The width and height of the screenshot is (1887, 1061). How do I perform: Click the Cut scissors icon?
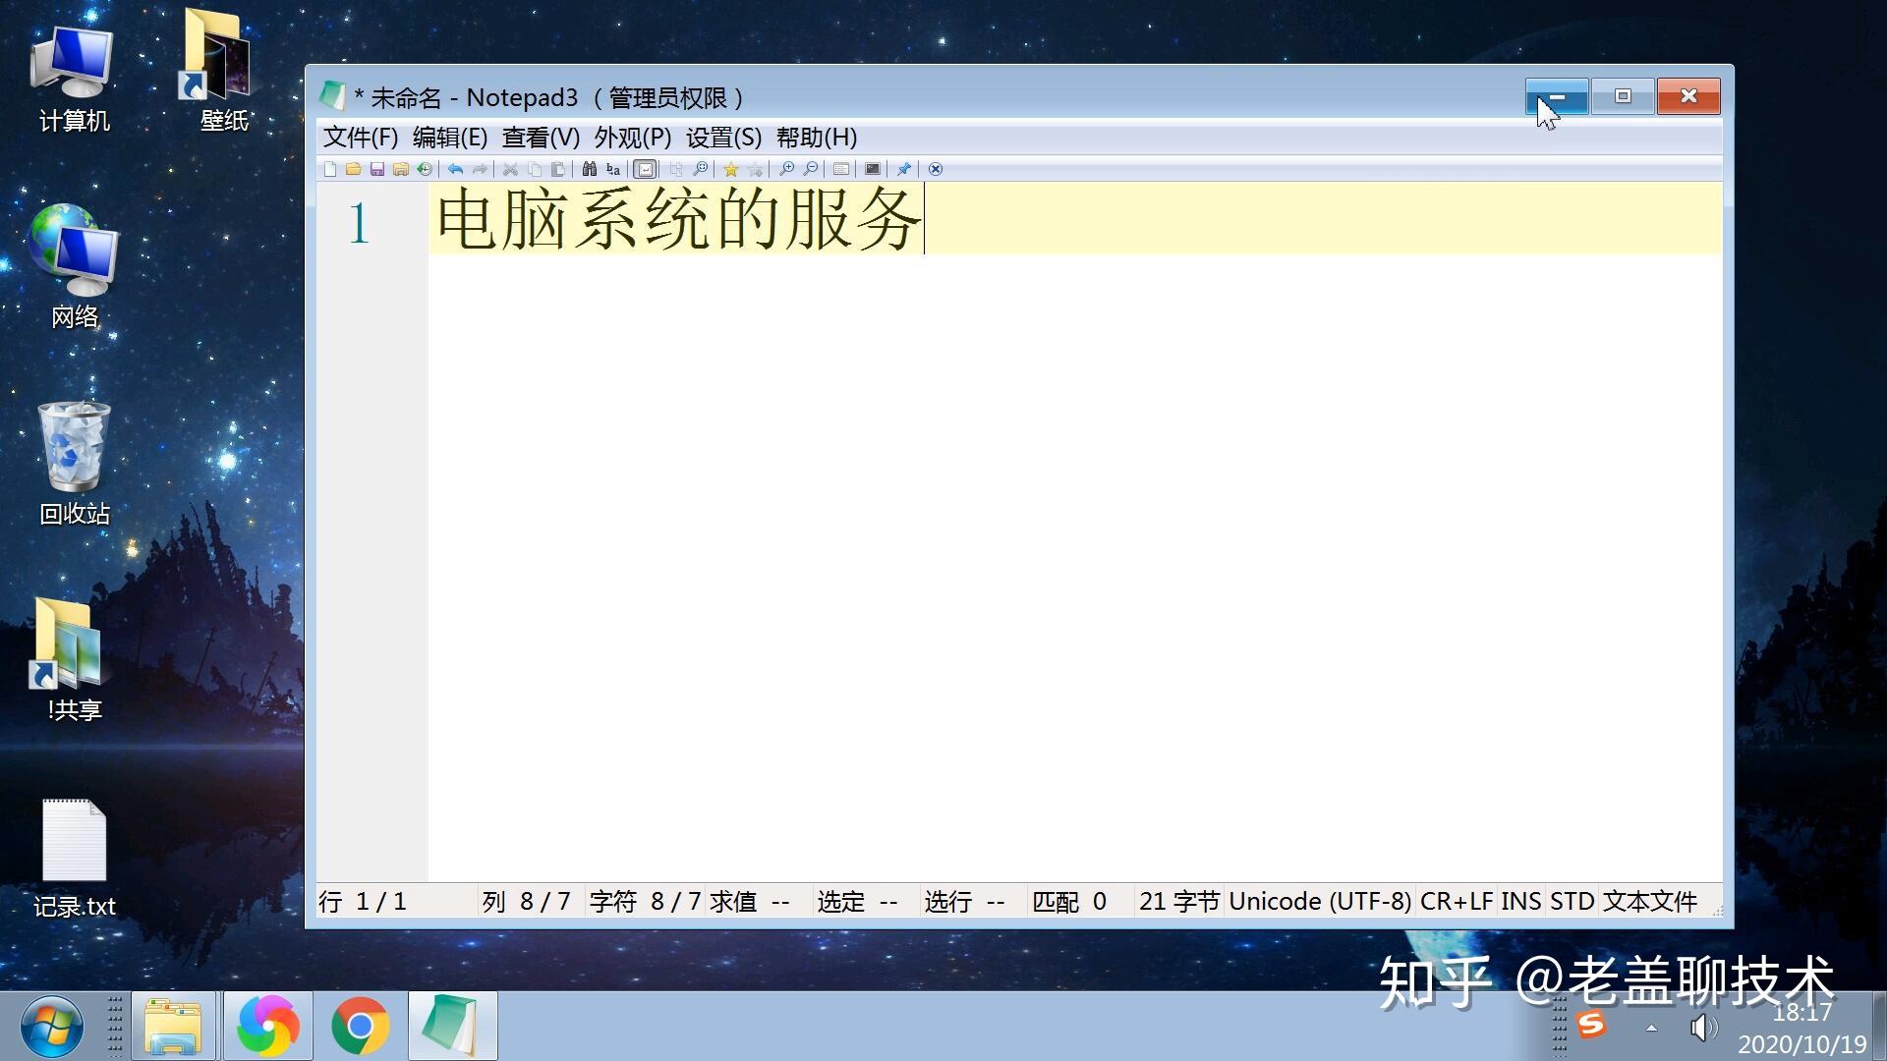tap(511, 169)
